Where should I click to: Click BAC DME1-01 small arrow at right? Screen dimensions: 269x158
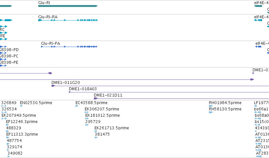[254, 73]
